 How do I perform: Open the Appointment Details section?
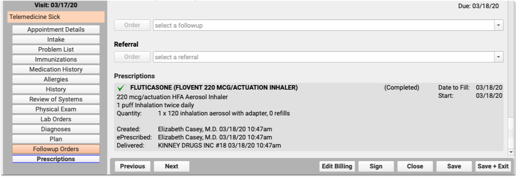56,29
